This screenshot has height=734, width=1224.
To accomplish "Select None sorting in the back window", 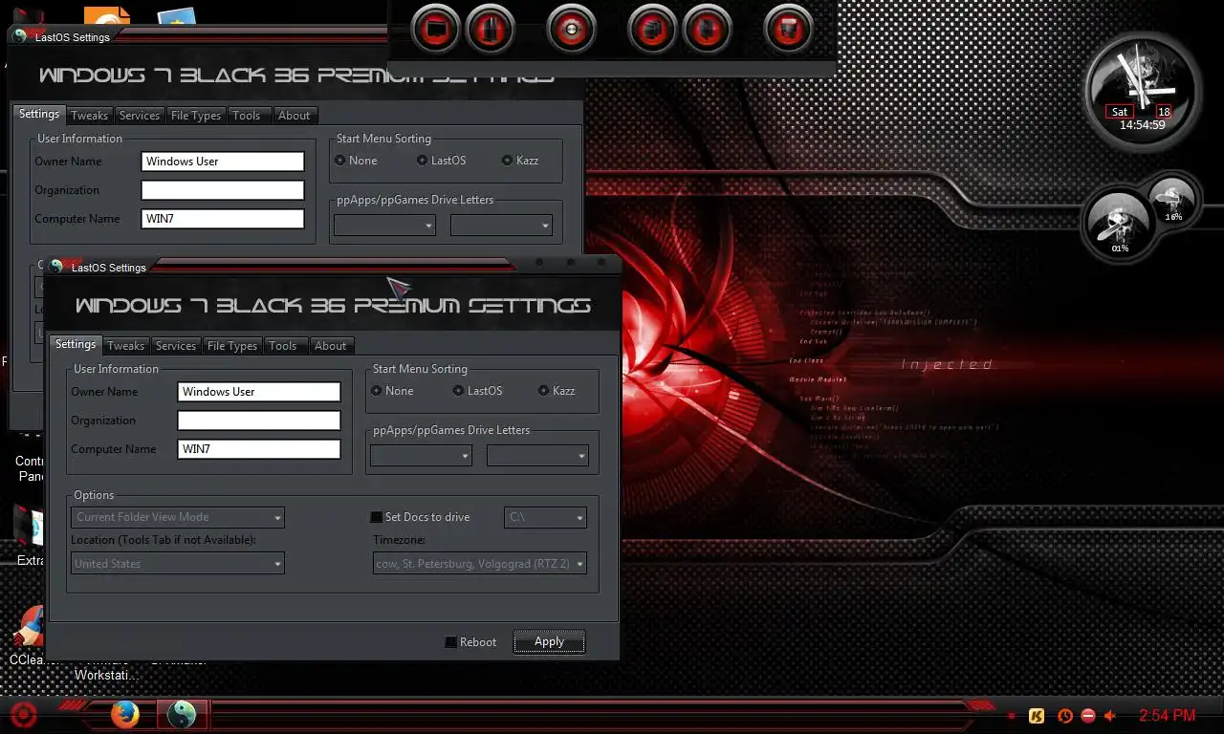I will coord(339,161).
